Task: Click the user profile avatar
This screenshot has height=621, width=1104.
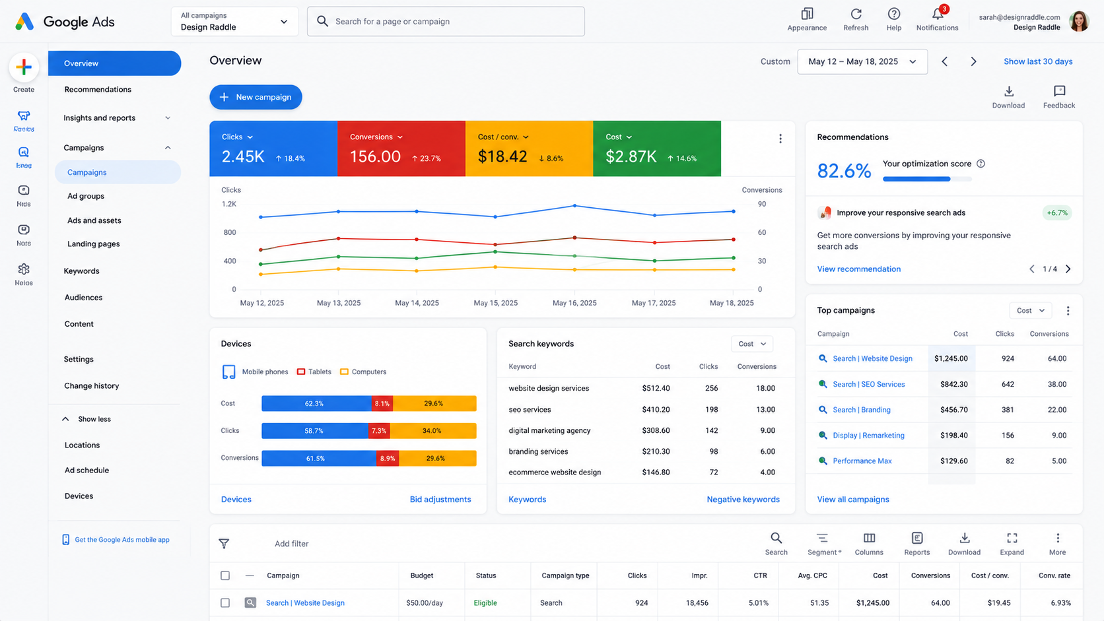Action: click(1079, 21)
